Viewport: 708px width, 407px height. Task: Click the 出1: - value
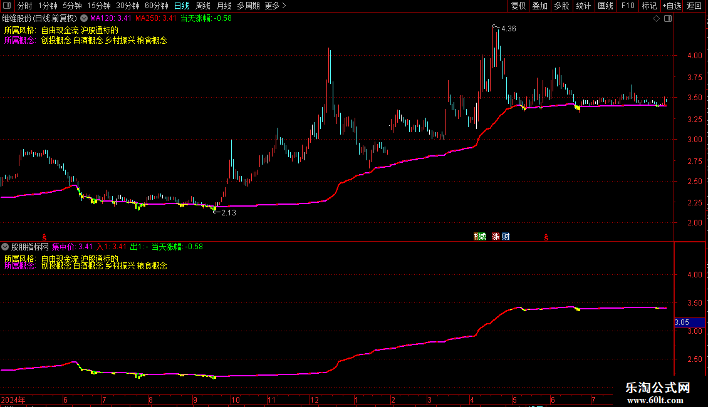click(x=139, y=247)
